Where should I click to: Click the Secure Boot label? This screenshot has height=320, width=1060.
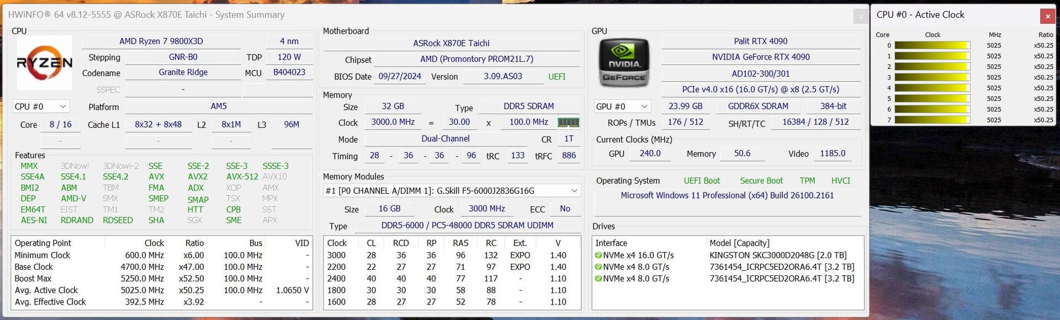tap(761, 181)
